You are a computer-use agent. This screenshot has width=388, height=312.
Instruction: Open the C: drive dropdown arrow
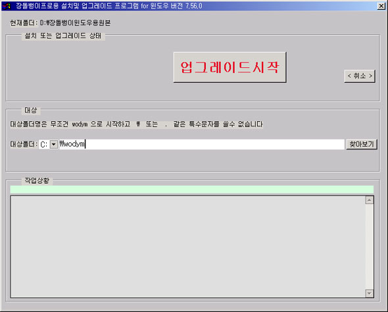[54, 144]
